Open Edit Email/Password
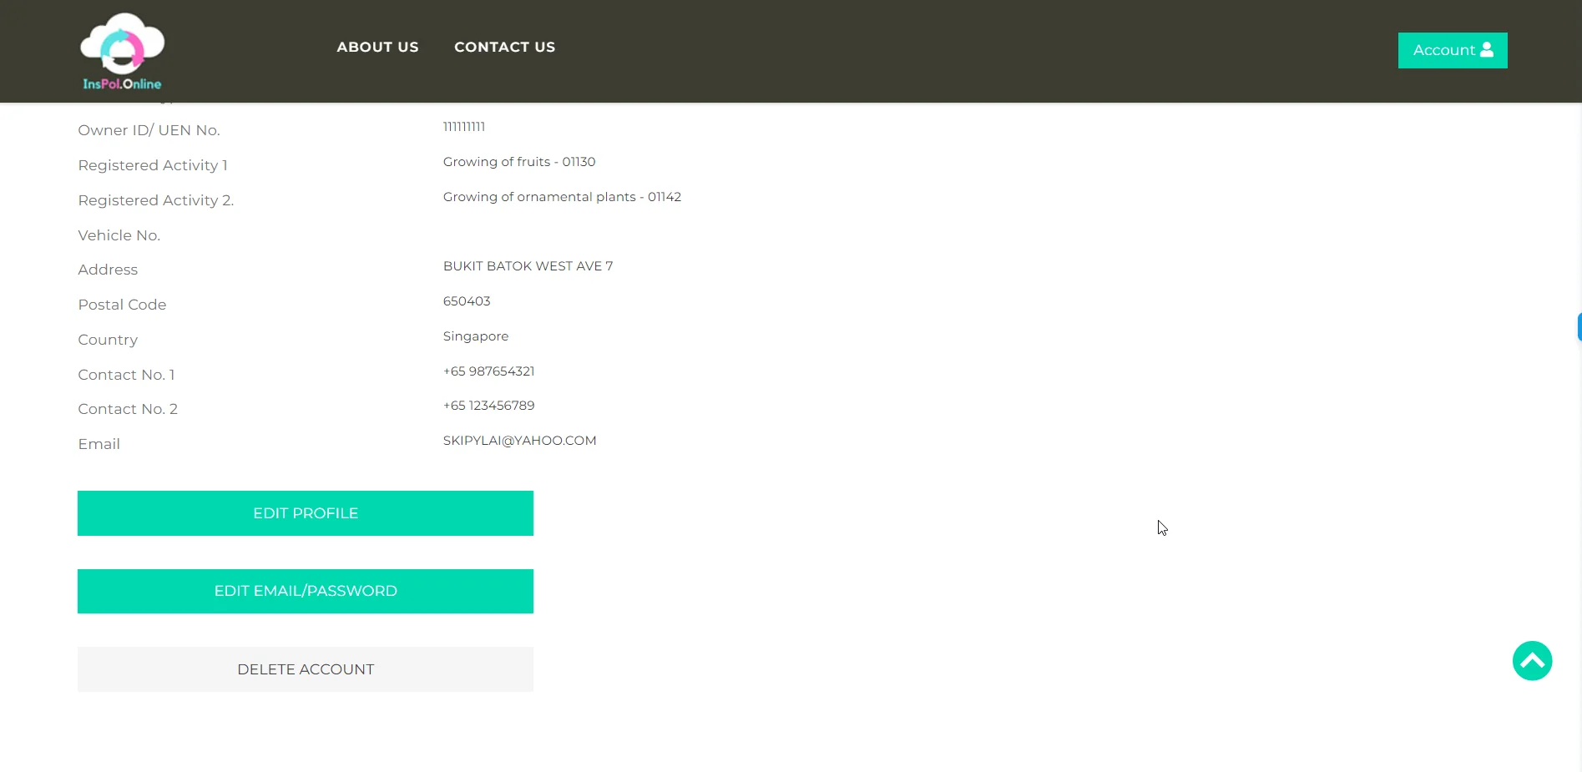Screen dimensions: 1582x772 [306, 591]
